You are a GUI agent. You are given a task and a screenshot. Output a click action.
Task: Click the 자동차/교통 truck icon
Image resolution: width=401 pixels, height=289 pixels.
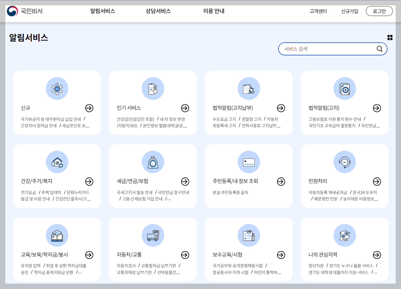pos(153,235)
